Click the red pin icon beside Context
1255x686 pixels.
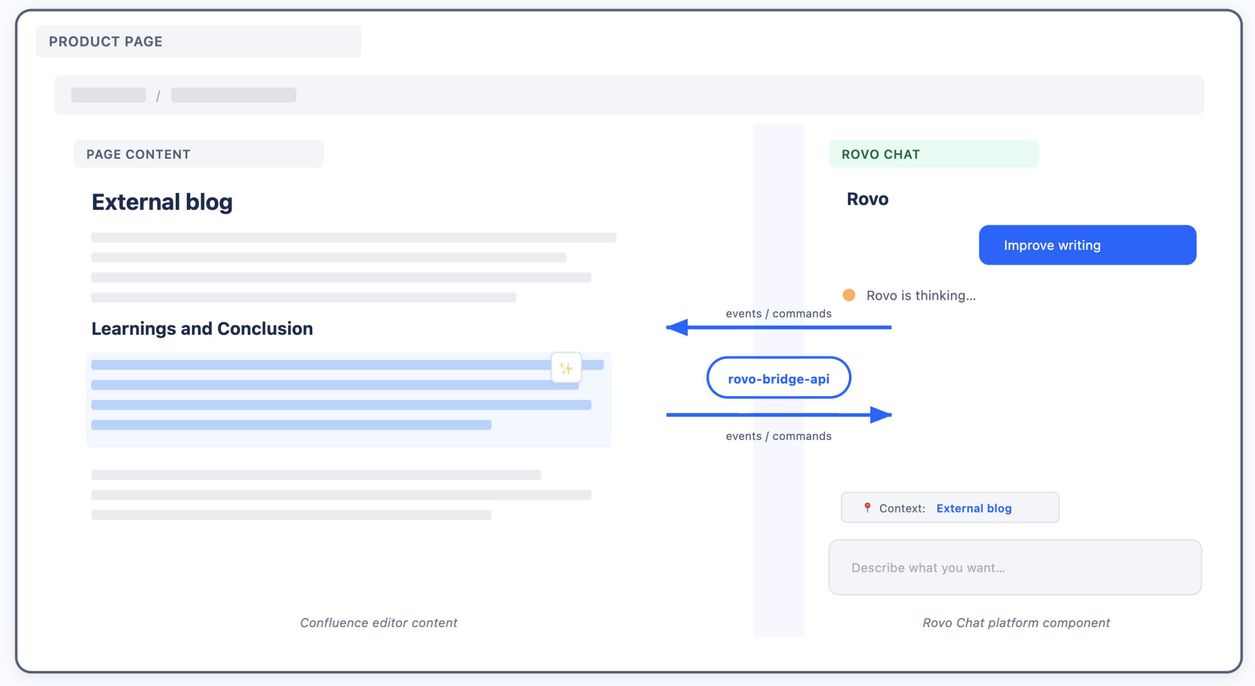[x=867, y=508]
